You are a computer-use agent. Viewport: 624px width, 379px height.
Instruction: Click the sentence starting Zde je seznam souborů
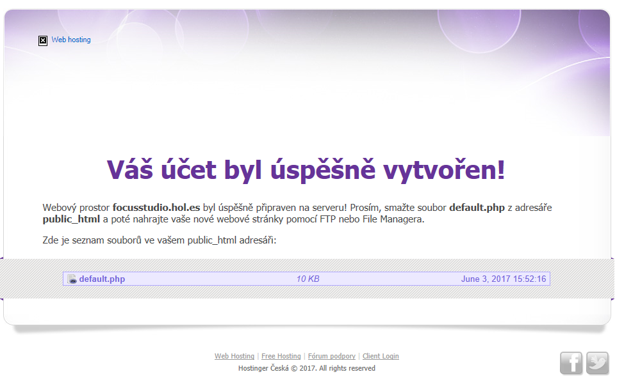pyautogui.click(x=159, y=241)
